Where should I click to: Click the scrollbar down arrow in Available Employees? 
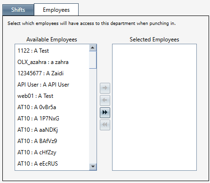pos(93,167)
